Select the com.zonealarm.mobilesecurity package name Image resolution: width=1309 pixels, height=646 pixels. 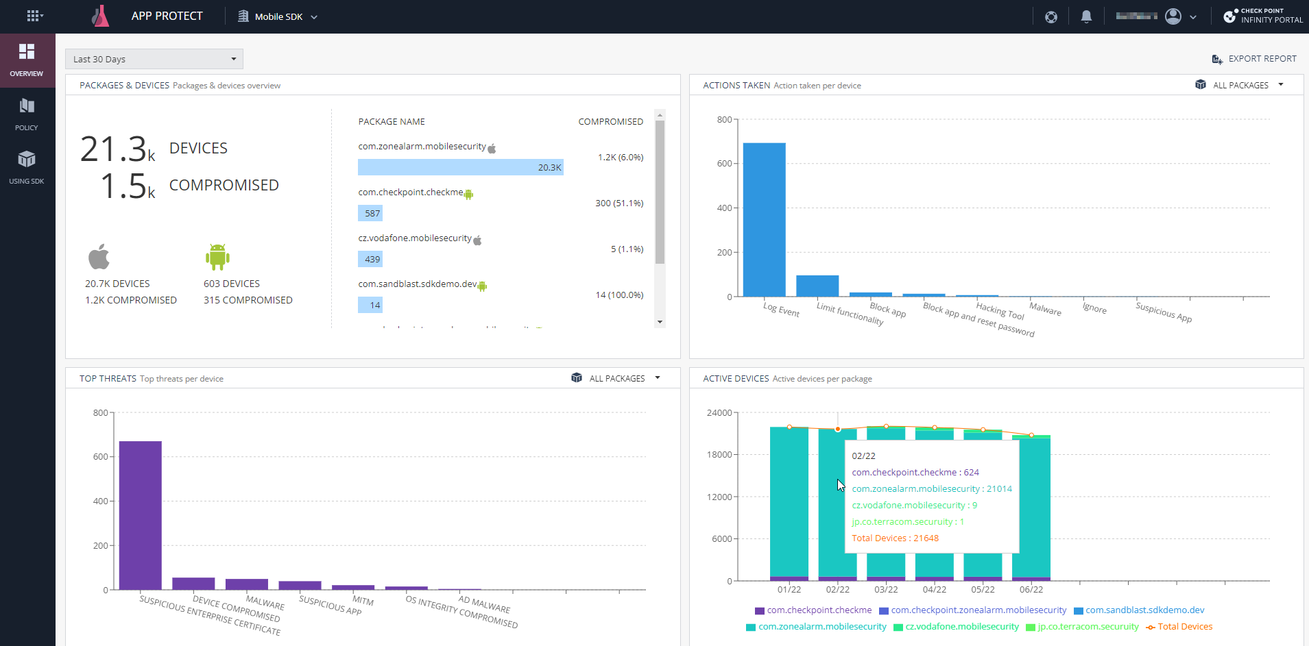pyautogui.click(x=422, y=147)
